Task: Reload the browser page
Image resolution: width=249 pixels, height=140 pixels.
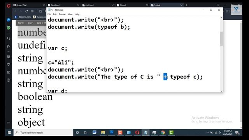Action: point(26,11)
